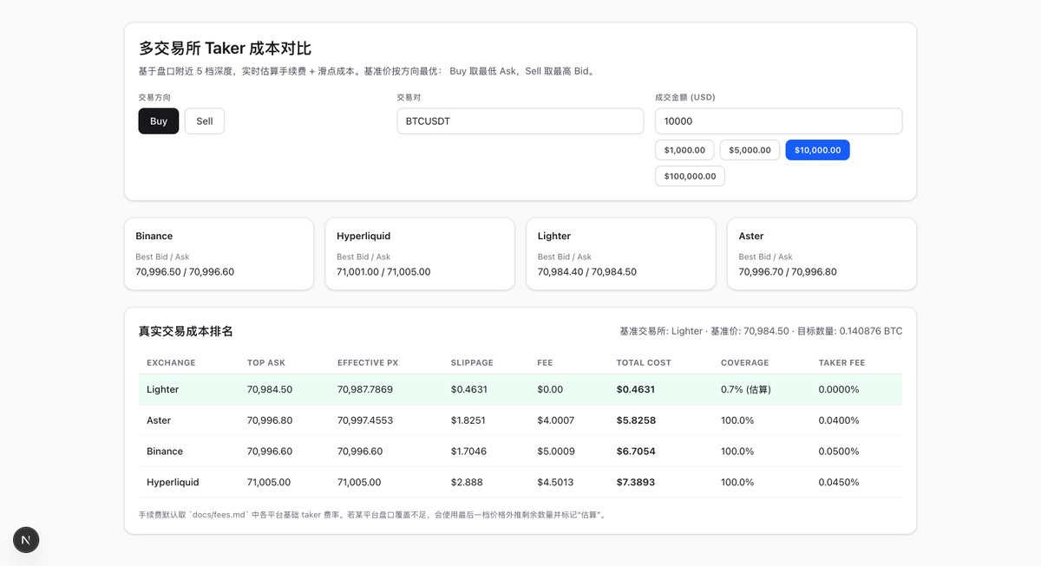The image size is (1041, 566).
Task: Click Binance slippage $1.7046
Action: pos(469,452)
